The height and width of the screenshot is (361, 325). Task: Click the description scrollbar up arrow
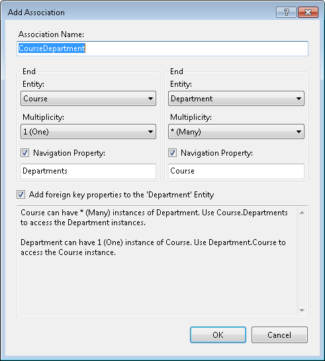[x=302, y=213]
